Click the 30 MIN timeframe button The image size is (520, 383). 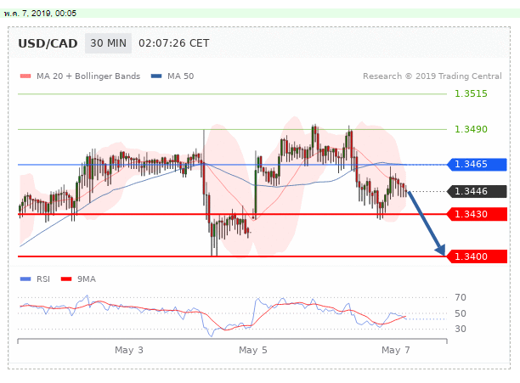coord(108,43)
